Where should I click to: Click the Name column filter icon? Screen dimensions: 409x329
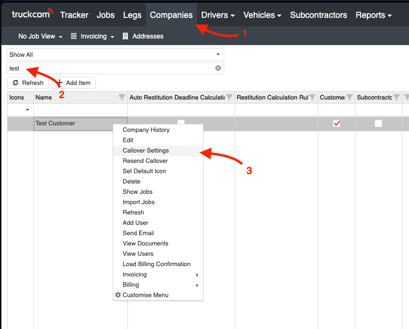coord(122,97)
